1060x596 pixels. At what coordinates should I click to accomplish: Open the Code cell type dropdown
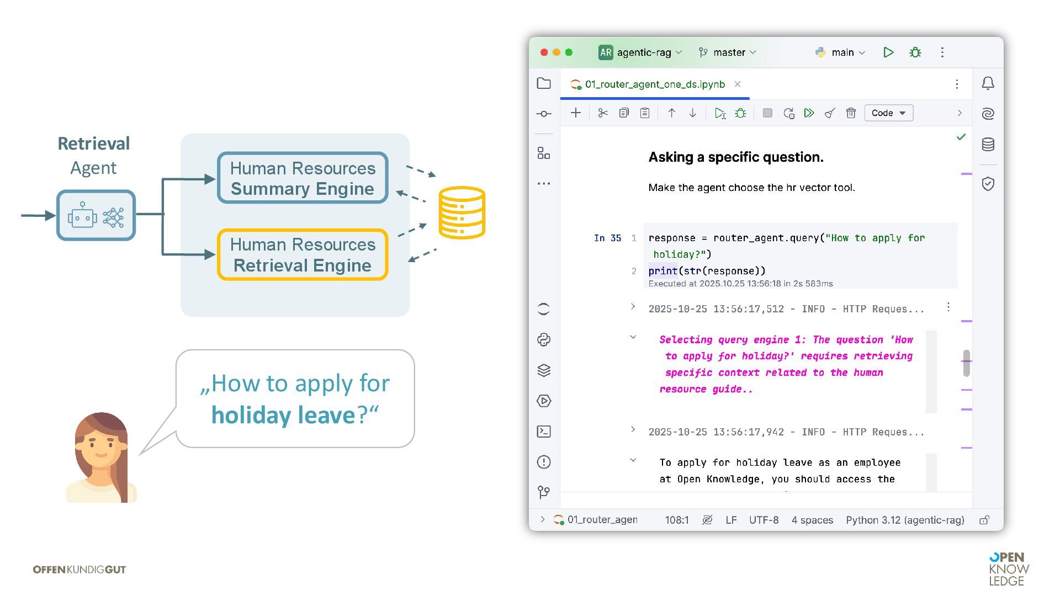tap(888, 113)
